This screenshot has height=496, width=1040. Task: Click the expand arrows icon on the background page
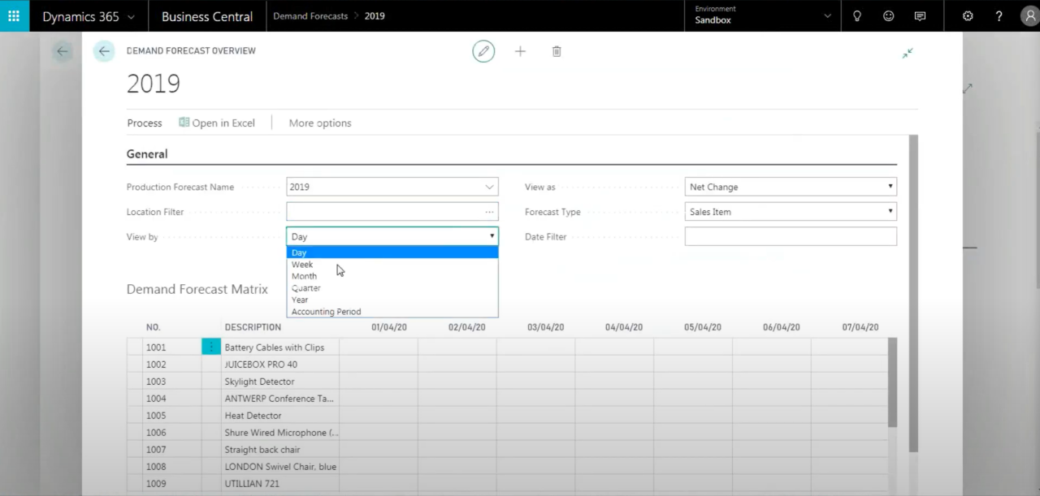(x=967, y=88)
